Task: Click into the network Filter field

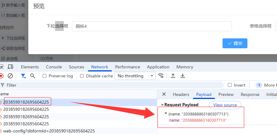Action: tap(112, 85)
